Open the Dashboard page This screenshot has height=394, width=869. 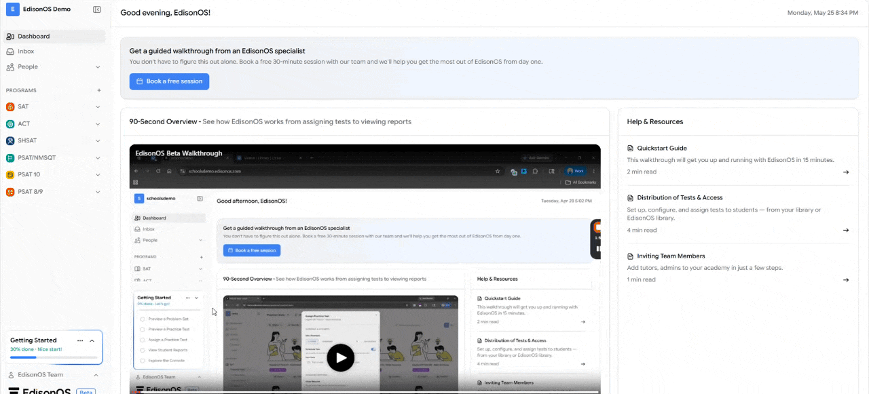(x=54, y=37)
